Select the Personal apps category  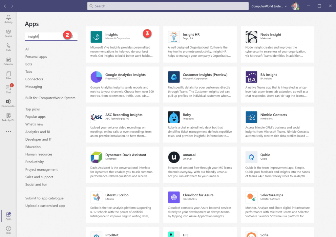(36, 56)
